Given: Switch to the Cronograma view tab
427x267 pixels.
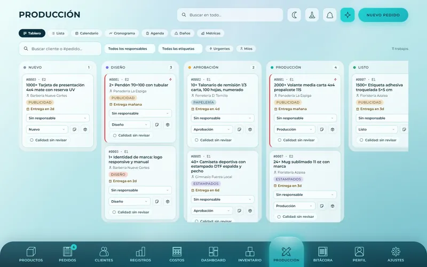Looking at the screenshot, I should (122, 33).
